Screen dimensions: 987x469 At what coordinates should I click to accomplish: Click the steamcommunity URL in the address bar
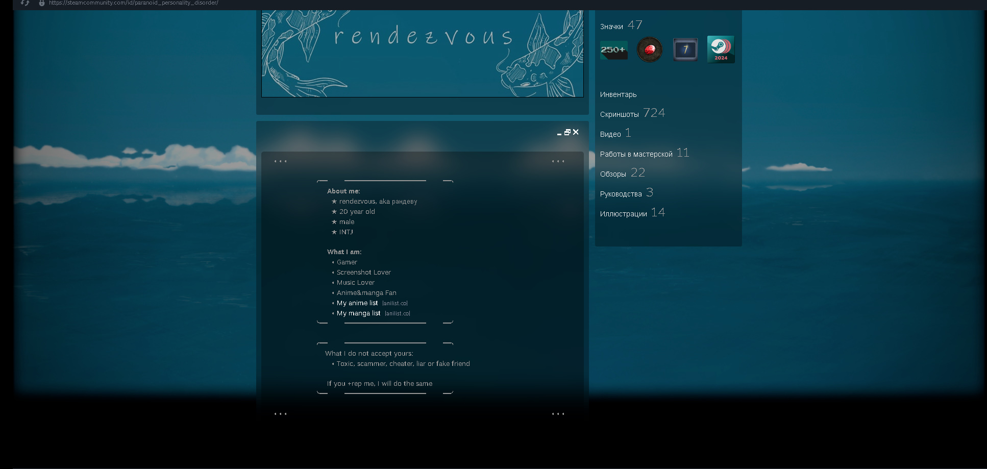point(134,3)
